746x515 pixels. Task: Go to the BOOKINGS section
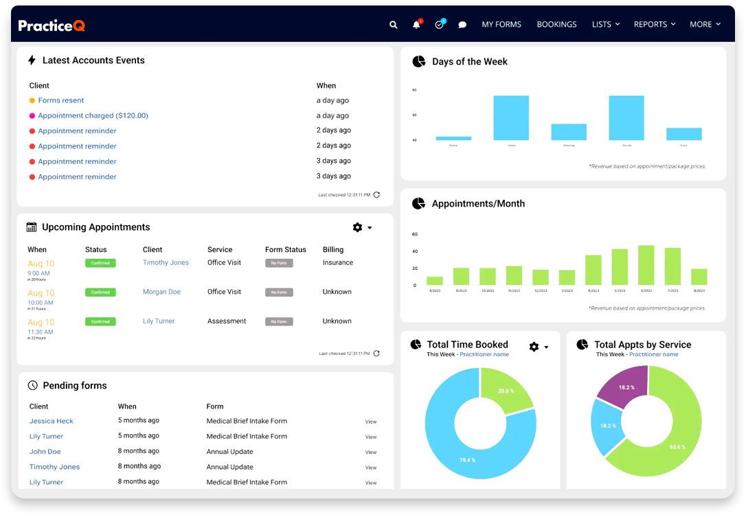pyautogui.click(x=556, y=24)
